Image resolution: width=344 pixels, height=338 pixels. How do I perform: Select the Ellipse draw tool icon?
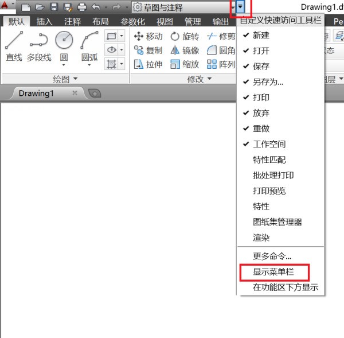111,50
